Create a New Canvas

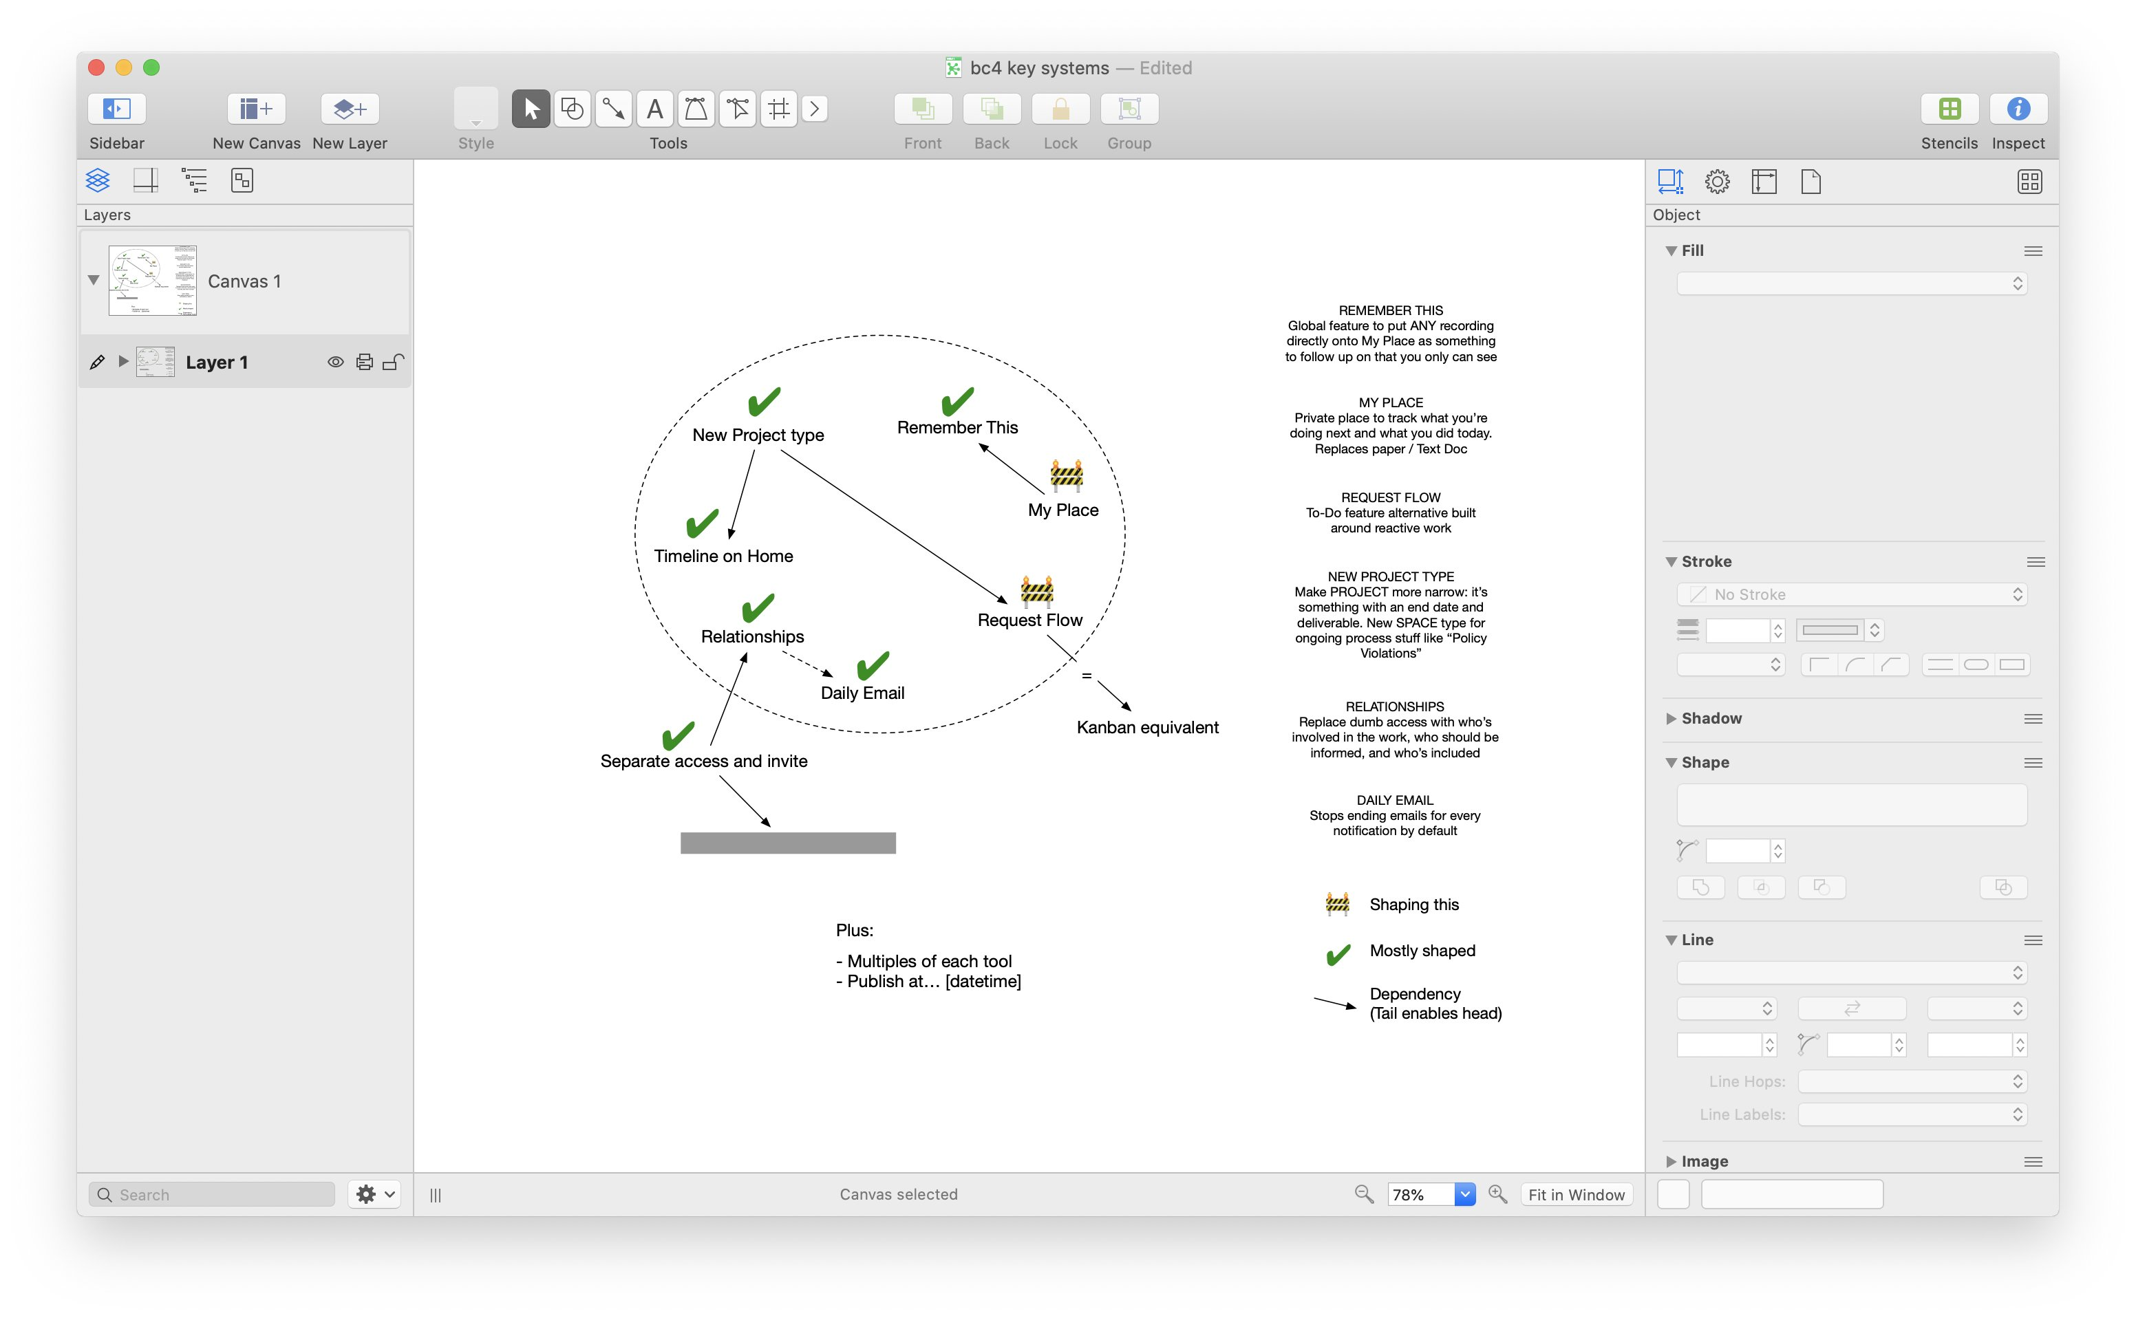coord(256,109)
